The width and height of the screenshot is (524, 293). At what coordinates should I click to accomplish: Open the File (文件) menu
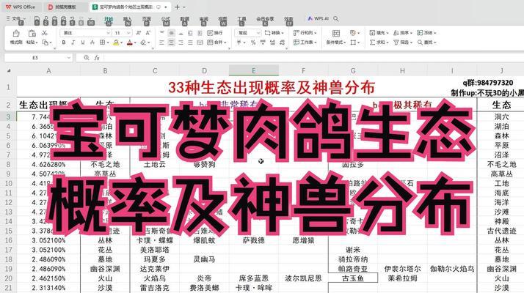(15, 19)
